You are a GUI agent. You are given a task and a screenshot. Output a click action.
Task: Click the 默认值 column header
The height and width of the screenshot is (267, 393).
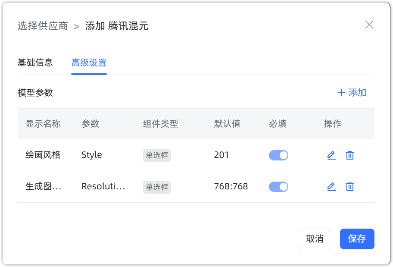[227, 124]
